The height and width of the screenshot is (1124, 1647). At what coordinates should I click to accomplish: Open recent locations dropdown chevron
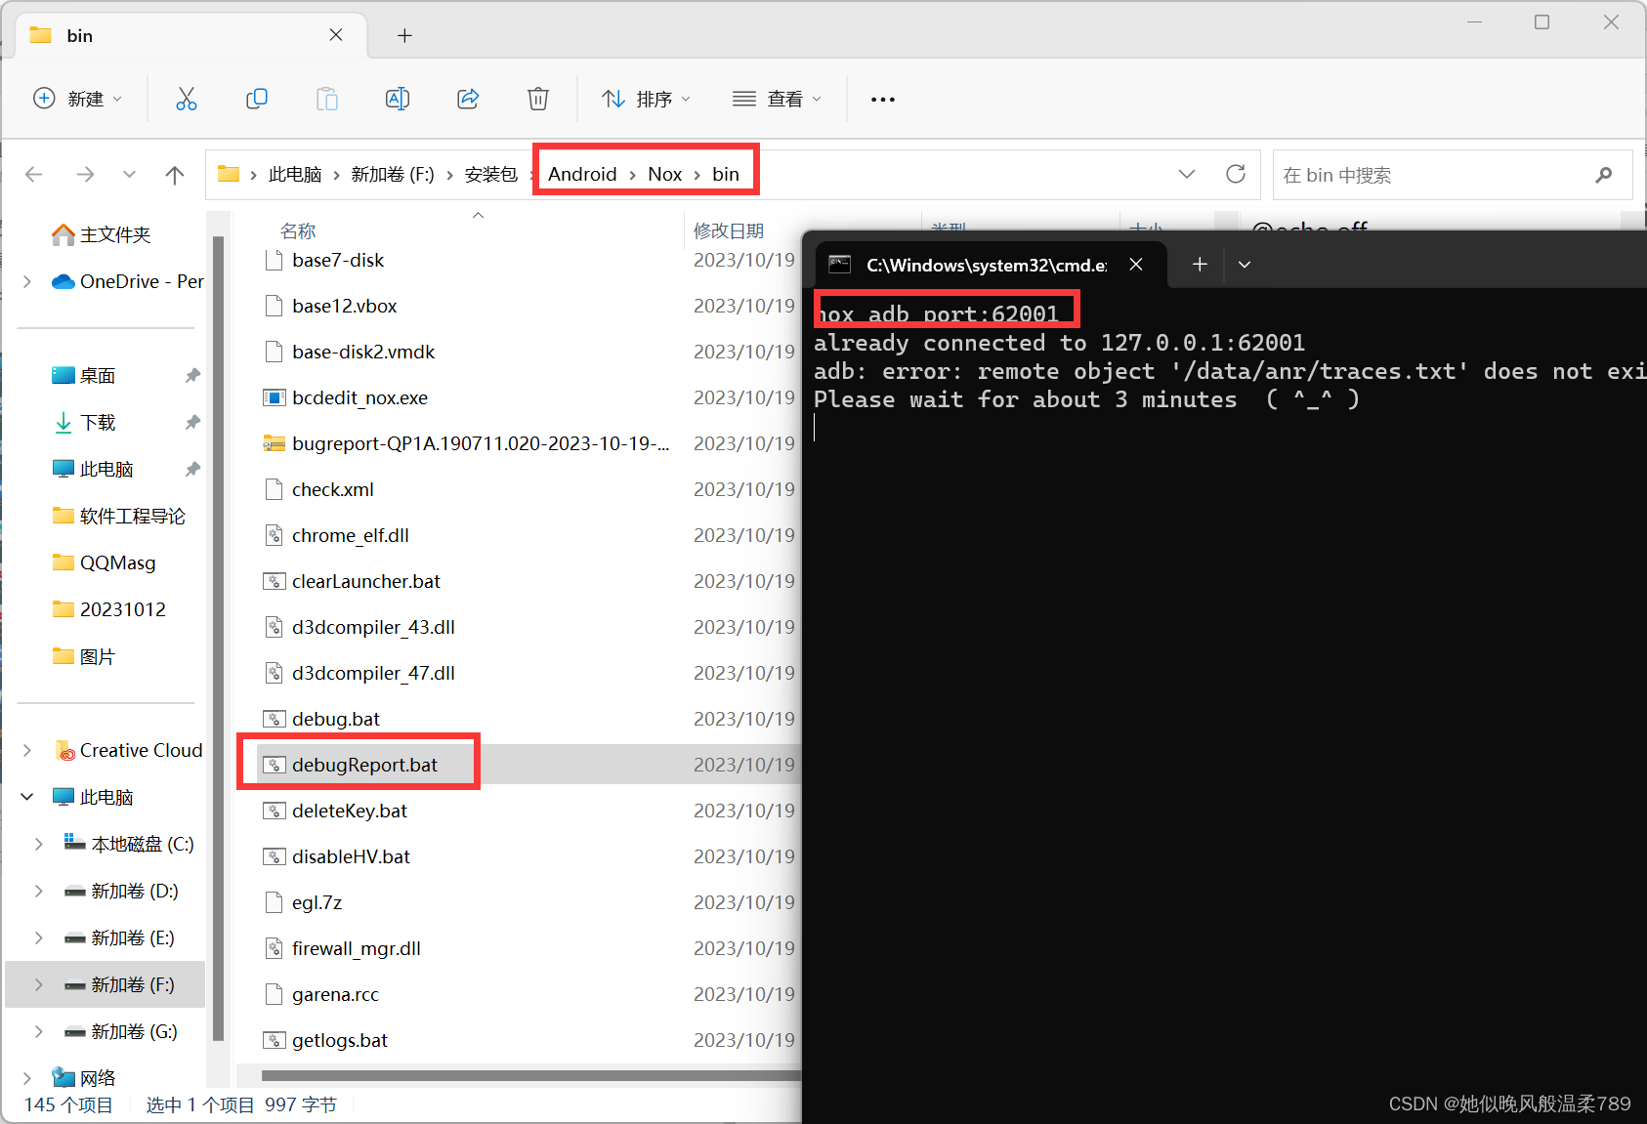tap(129, 175)
